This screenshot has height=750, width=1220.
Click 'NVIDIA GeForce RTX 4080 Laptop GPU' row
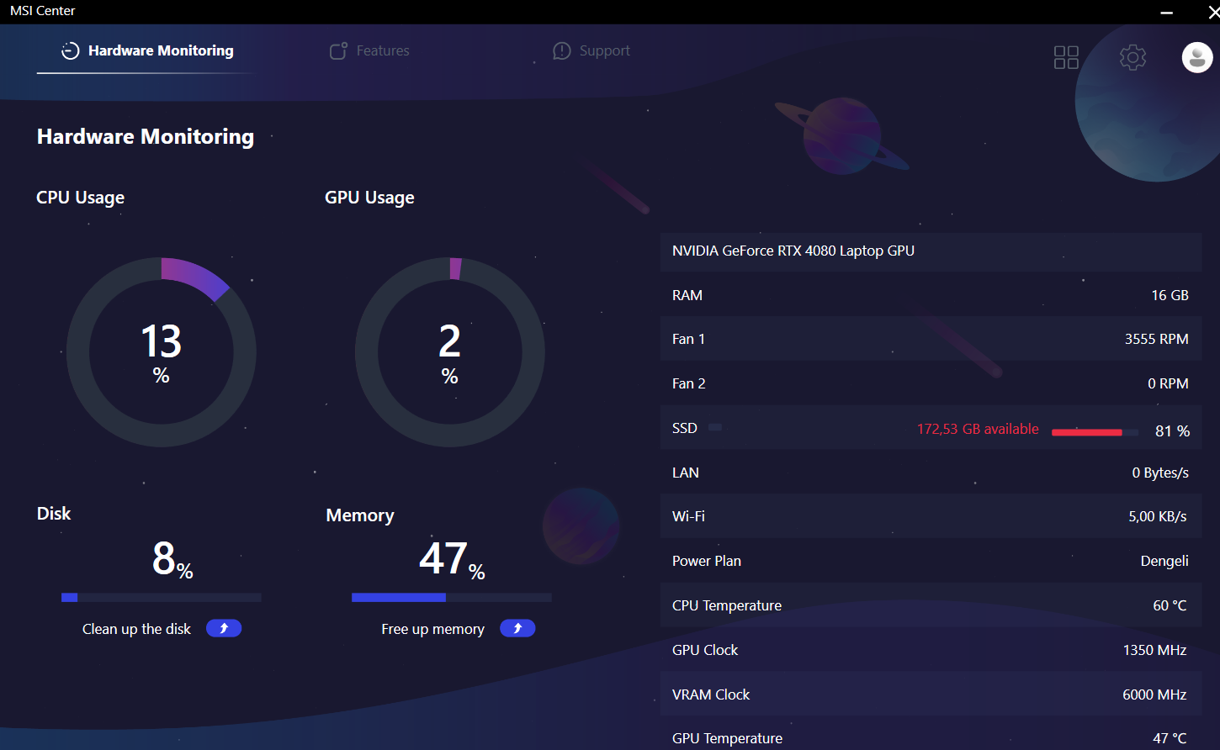click(x=931, y=251)
